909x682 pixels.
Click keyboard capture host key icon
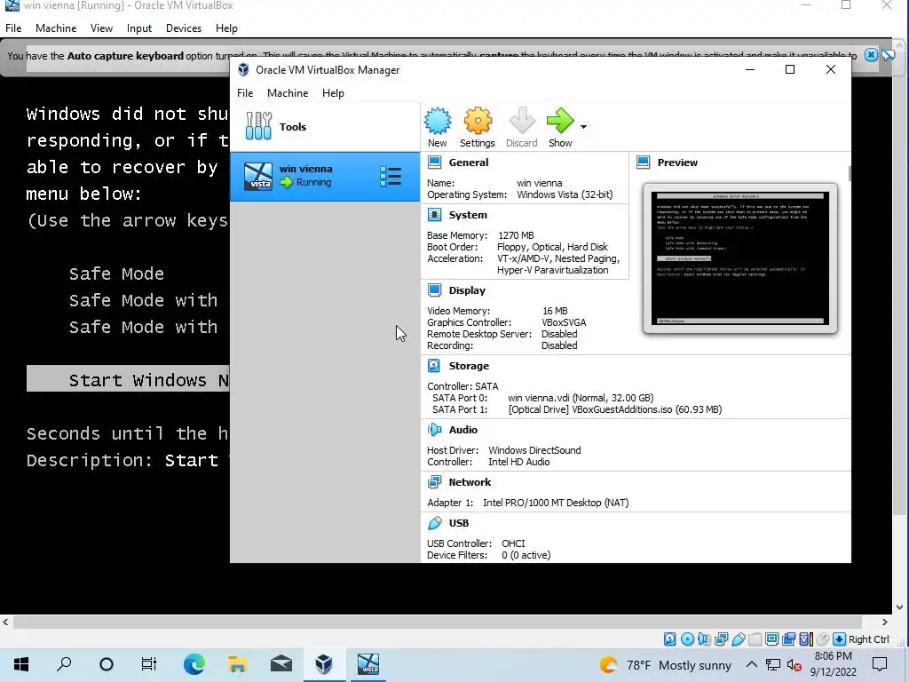840,639
